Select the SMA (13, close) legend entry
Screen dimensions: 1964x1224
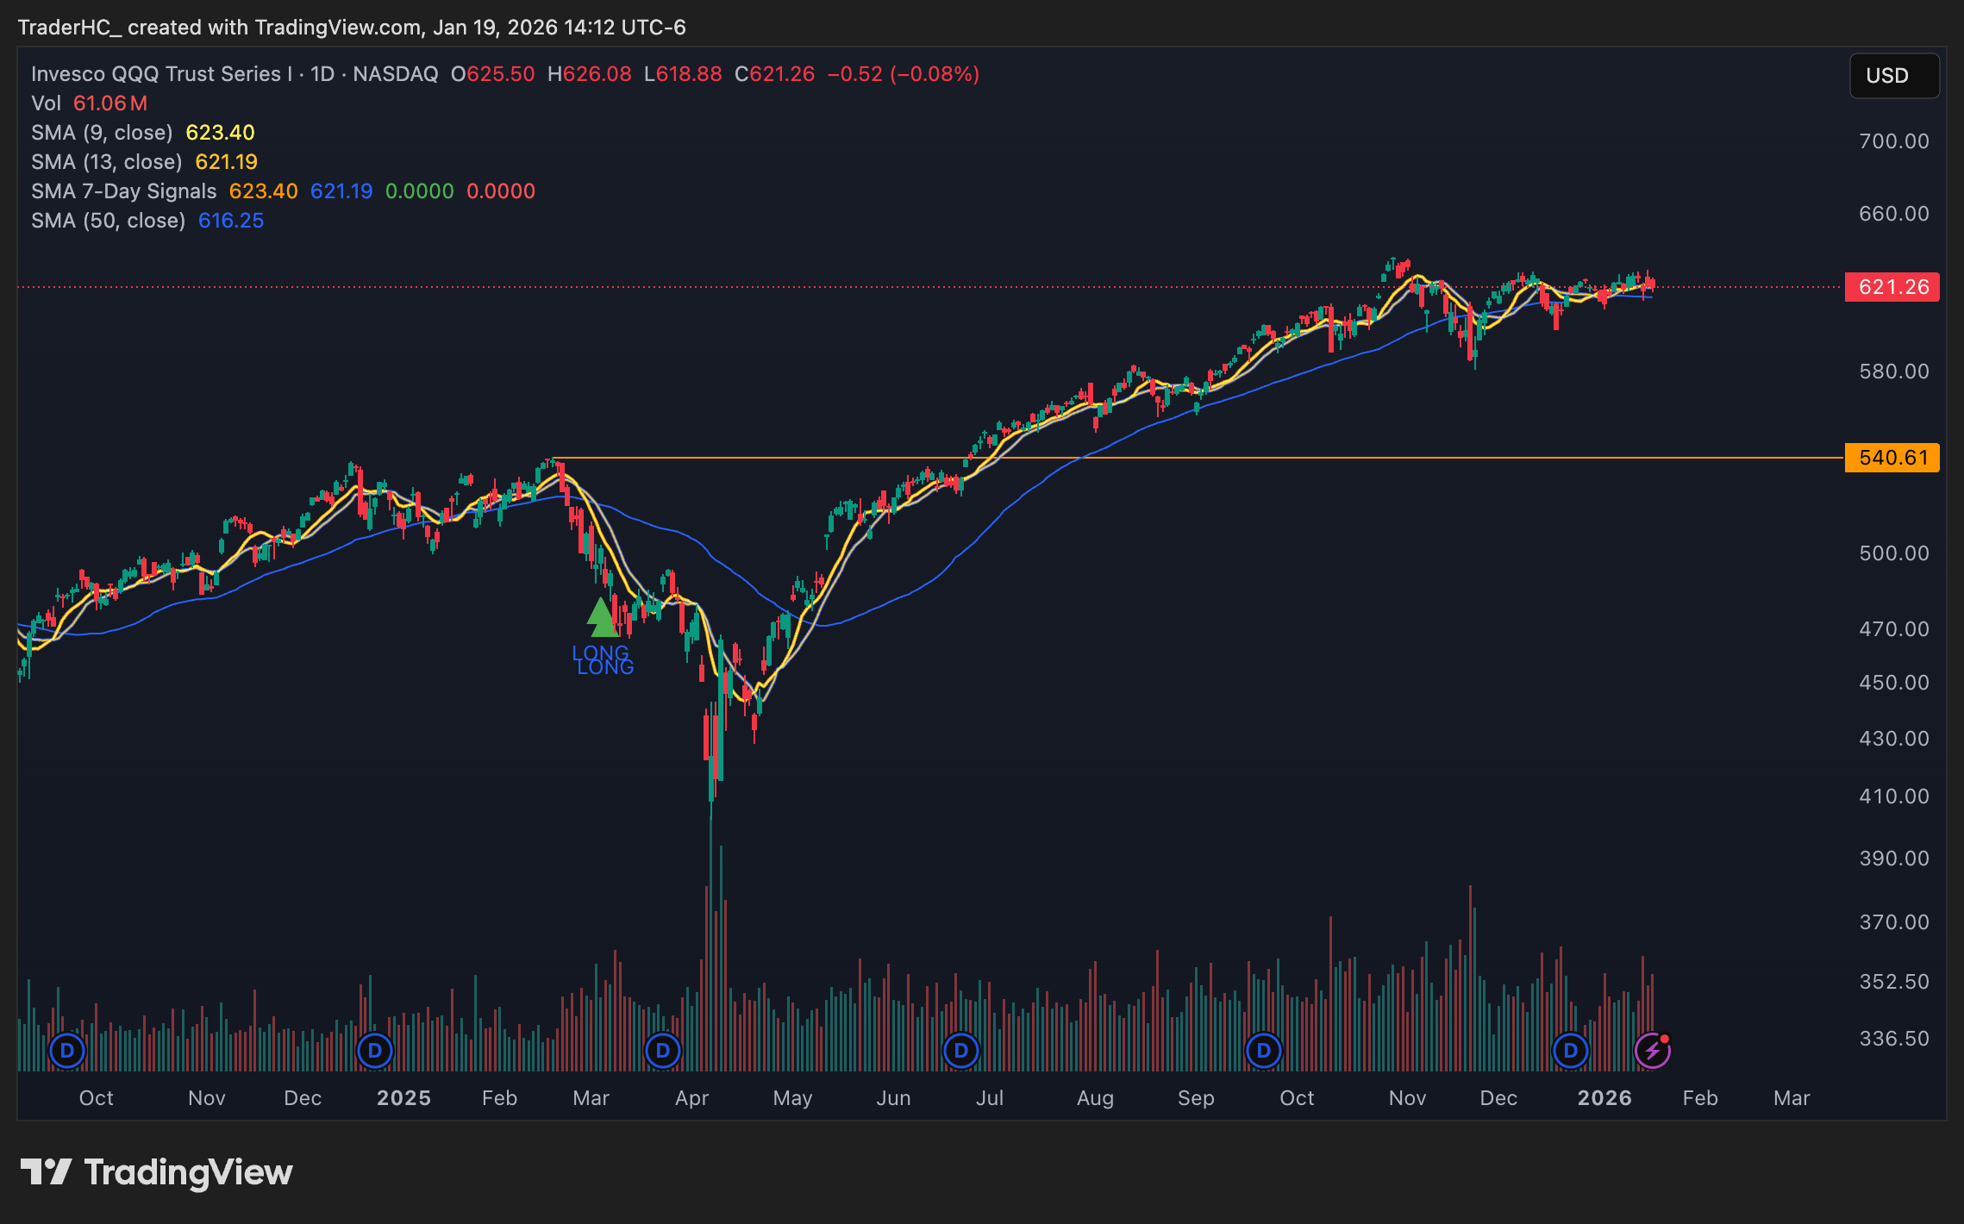coord(106,162)
